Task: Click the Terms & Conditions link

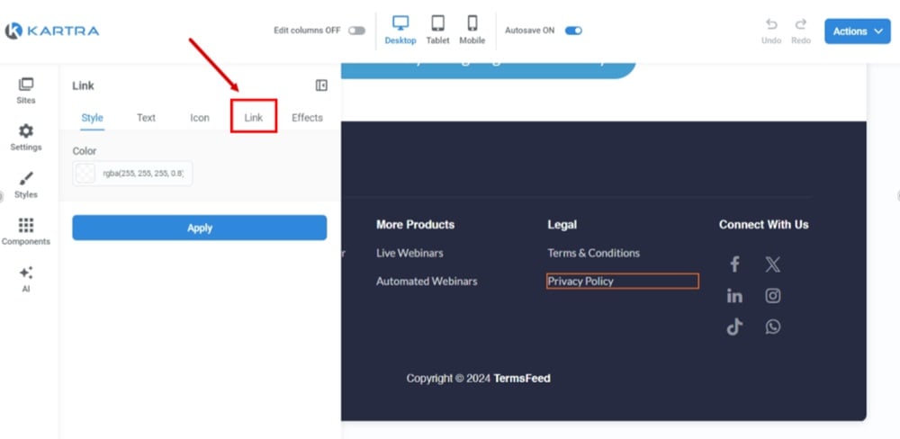Action: click(x=593, y=253)
